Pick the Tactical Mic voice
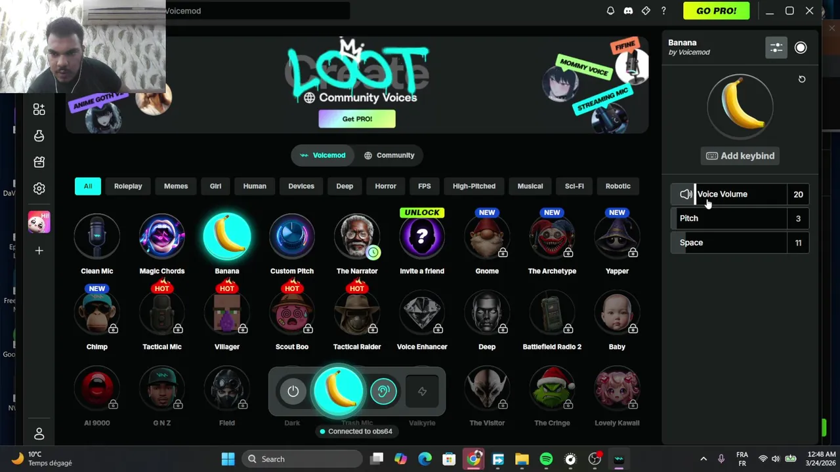The height and width of the screenshot is (472, 840). (162, 313)
